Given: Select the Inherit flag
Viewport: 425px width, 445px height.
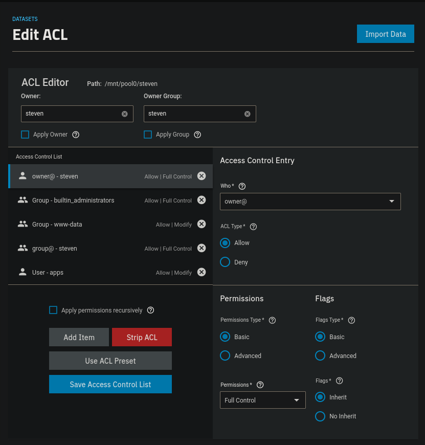Looking at the screenshot, I should coord(320,397).
